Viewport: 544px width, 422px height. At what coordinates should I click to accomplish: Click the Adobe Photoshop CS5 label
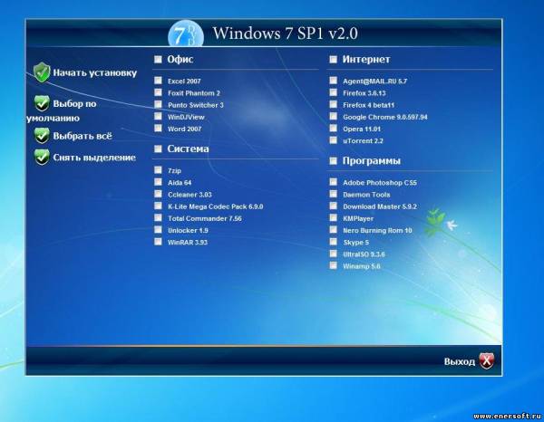(x=380, y=183)
